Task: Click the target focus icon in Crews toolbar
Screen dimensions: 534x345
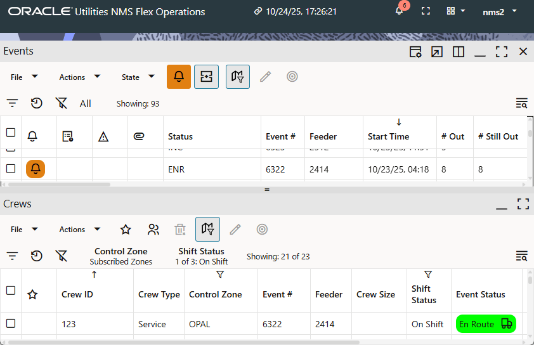Action: pos(262,229)
